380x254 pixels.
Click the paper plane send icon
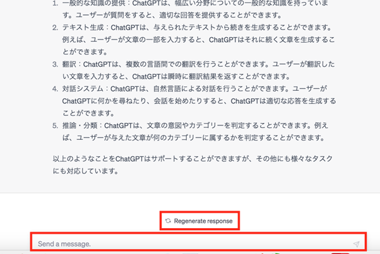[356, 244]
